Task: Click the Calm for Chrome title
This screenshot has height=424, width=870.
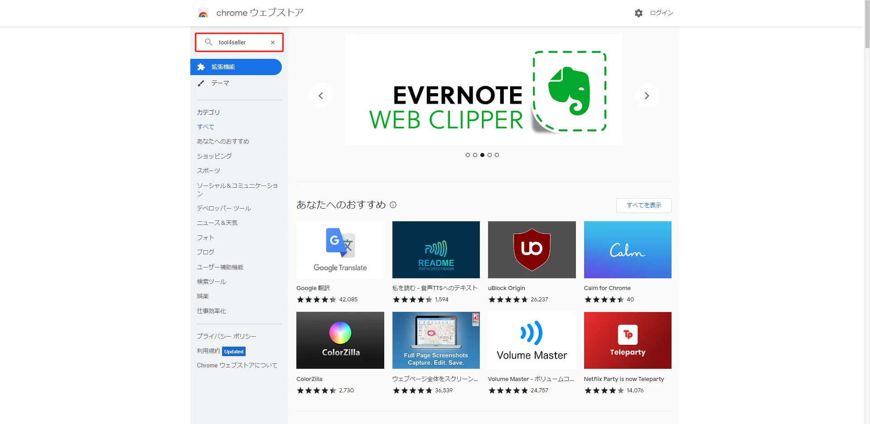Action: click(x=607, y=288)
